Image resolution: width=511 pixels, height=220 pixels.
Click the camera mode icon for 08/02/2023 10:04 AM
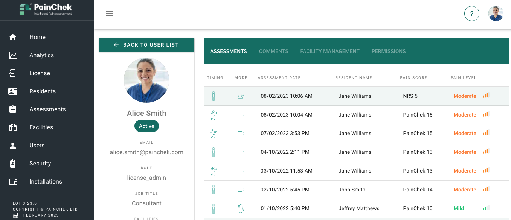241,115
